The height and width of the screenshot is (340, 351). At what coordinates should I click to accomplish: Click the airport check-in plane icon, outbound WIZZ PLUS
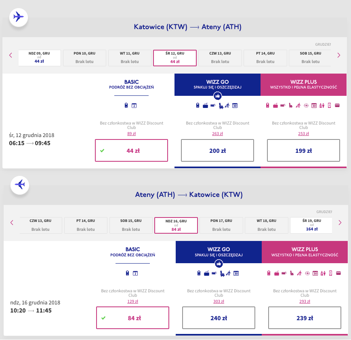pyautogui.click(x=306, y=106)
